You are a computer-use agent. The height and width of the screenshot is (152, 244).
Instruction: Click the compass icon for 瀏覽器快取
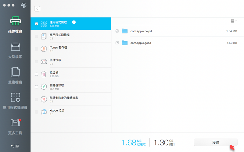point(44,87)
